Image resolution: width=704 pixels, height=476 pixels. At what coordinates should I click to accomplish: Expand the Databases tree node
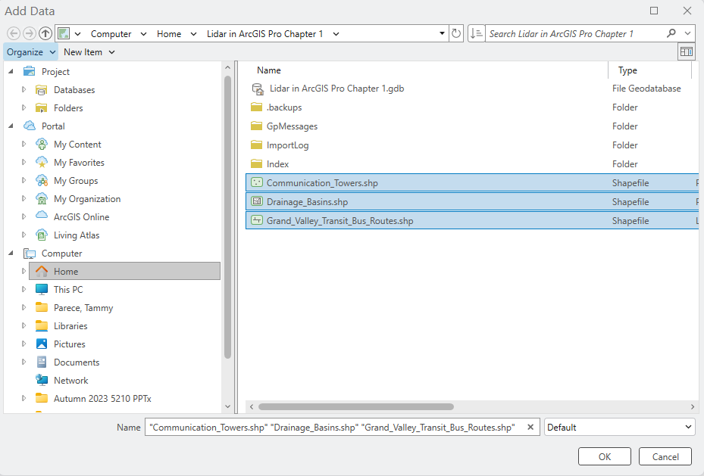click(x=23, y=89)
